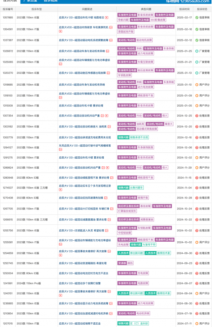
Task: Click '减震器漏油' tag in row 1266615
Action: tap(146, 219)
